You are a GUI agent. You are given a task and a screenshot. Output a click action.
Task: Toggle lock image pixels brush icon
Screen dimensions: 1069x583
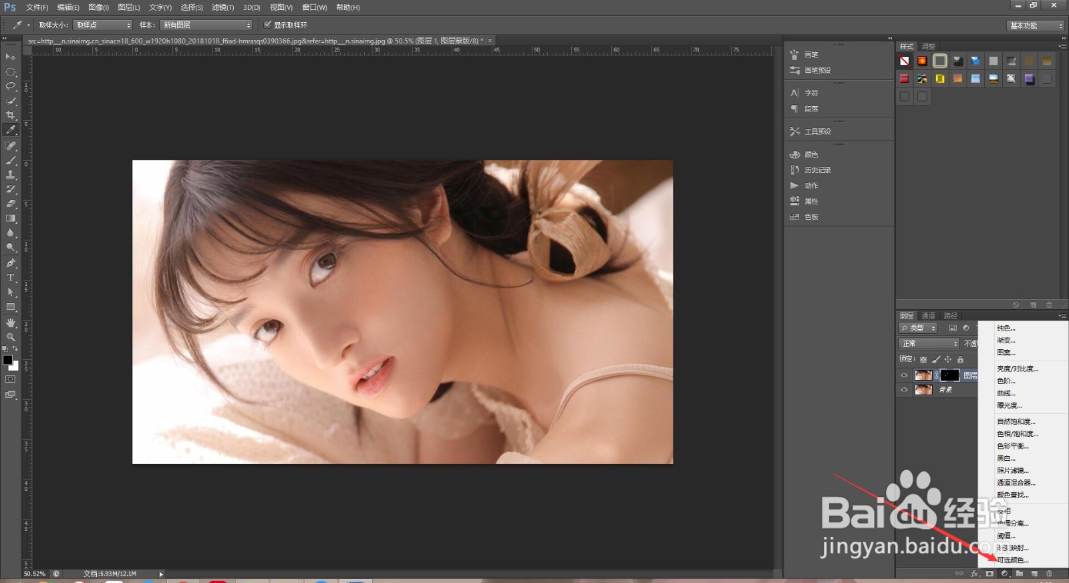coord(936,359)
